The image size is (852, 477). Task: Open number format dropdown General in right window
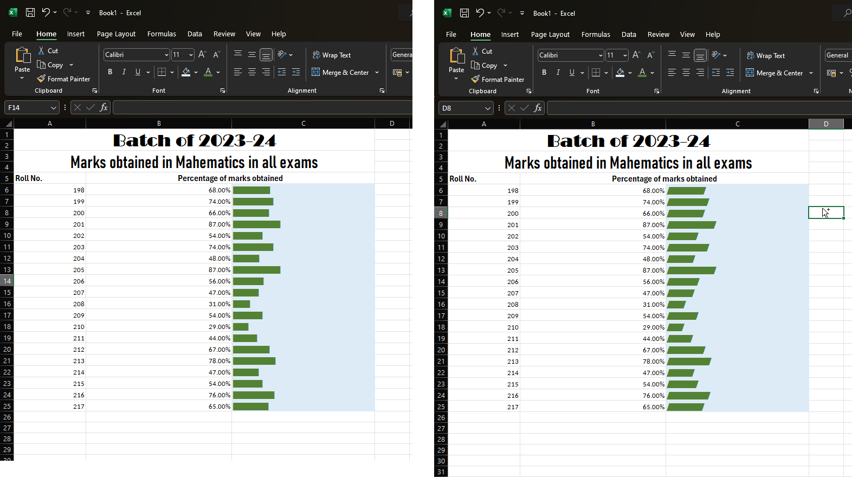pos(838,55)
